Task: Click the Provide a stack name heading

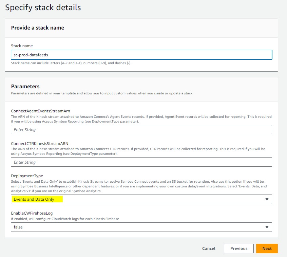Action: click(38, 27)
